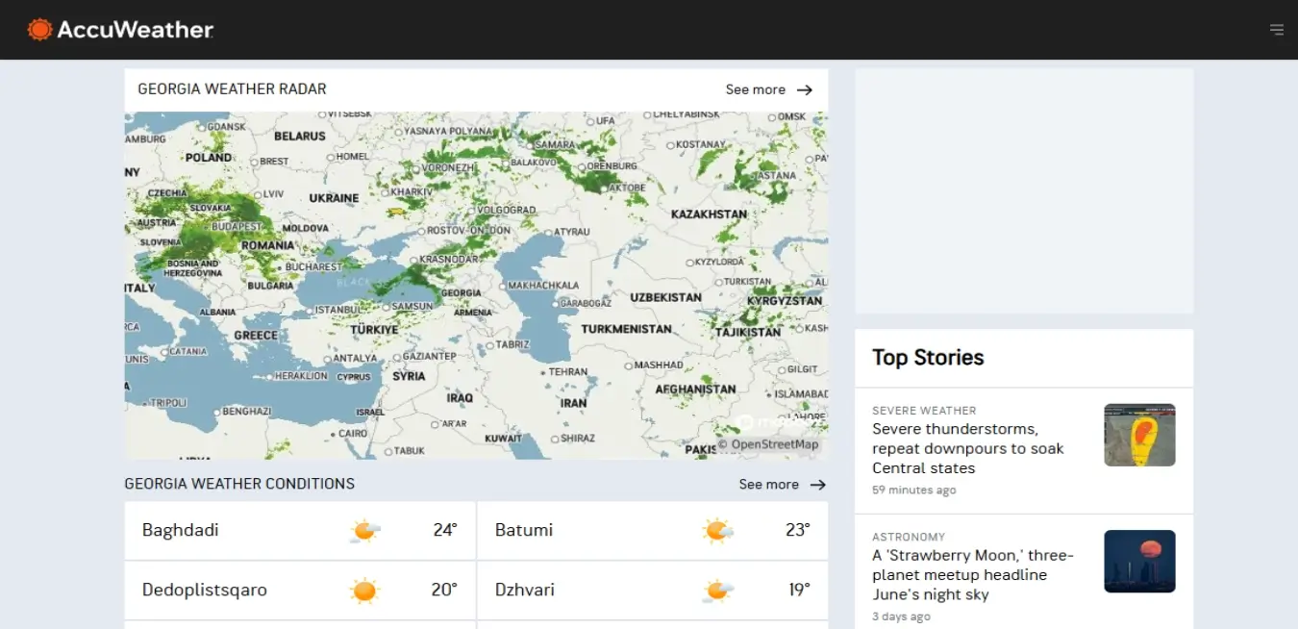
Task: Click the AccuWeather sun logo
Action: pos(40,30)
